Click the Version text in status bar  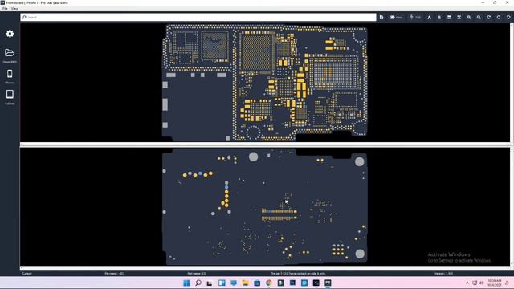coord(443,273)
